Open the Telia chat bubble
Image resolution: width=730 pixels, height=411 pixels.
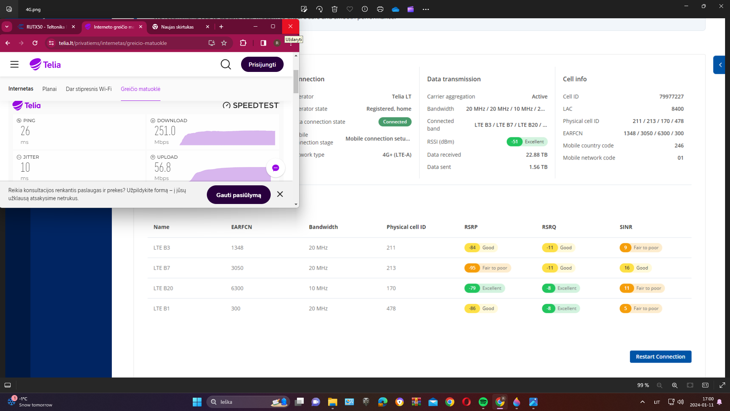tap(276, 168)
